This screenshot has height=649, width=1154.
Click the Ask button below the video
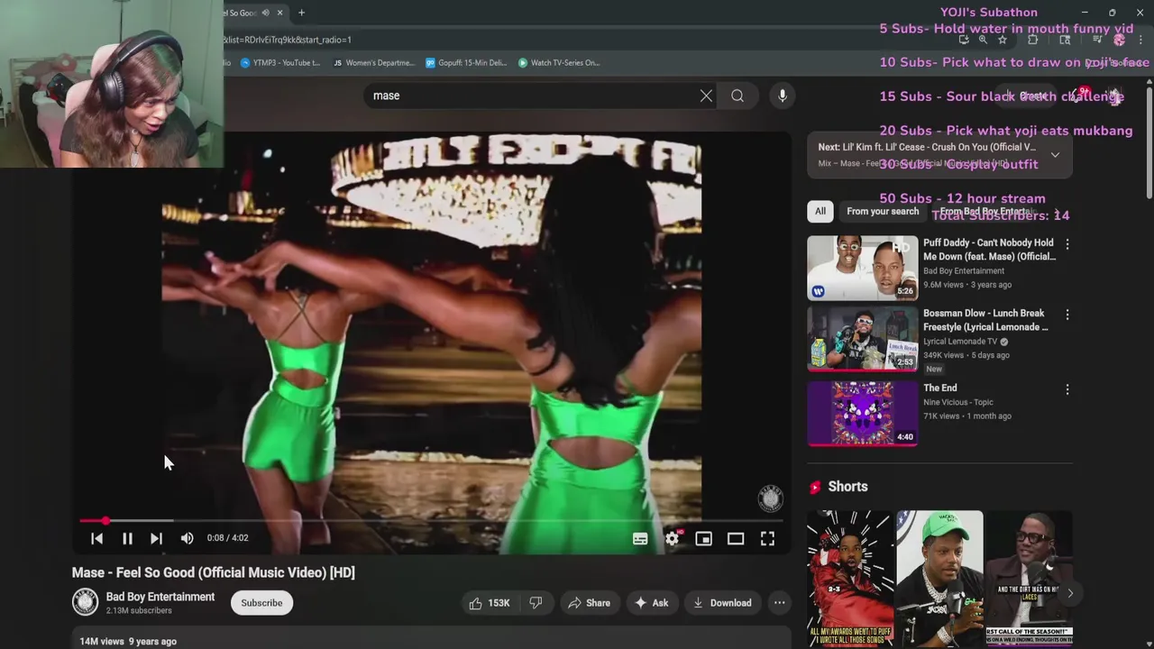point(652,603)
